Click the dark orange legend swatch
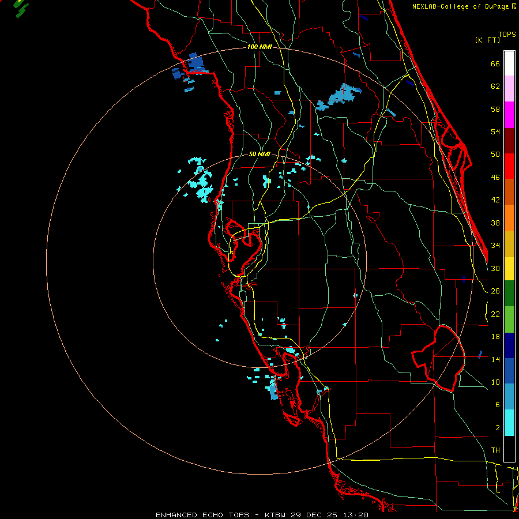Screen dimensions: 519x519 click(x=509, y=192)
